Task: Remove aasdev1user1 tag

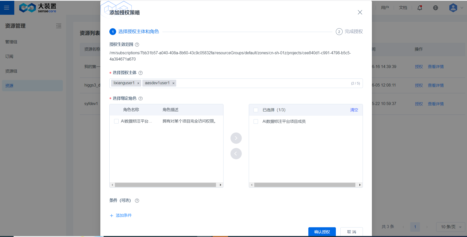Action: [173, 83]
